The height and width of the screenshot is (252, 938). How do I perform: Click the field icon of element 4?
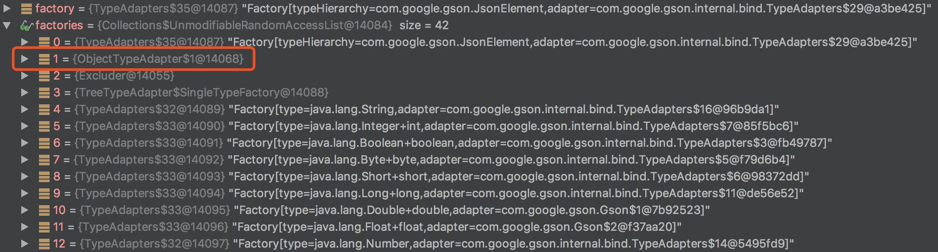pyautogui.click(x=44, y=109)
